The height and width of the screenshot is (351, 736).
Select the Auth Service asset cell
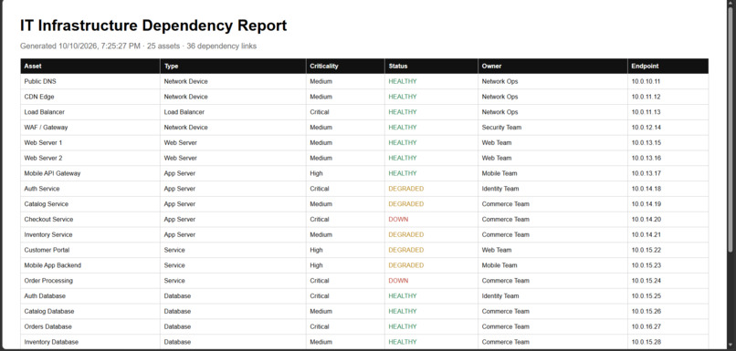point(90,189)
